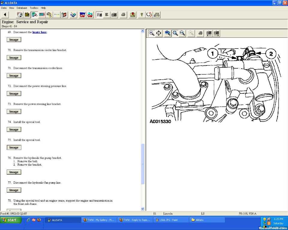Viewport: 288px width, 230px height.
Task: Click the question mark help icon
Action: (x=142, y=15)
